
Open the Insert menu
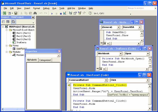[x=27, y=8]
